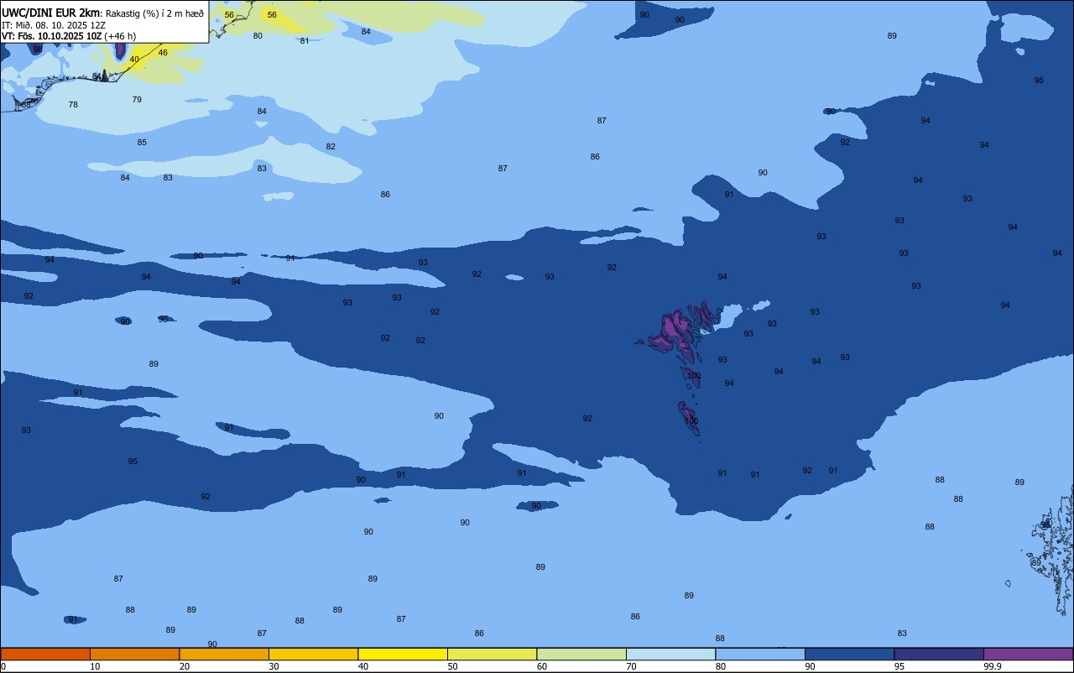The width and height of the screenshot is (1074, 673).
Task: Click the legend tick label '20'
Action: click(185, 666)
